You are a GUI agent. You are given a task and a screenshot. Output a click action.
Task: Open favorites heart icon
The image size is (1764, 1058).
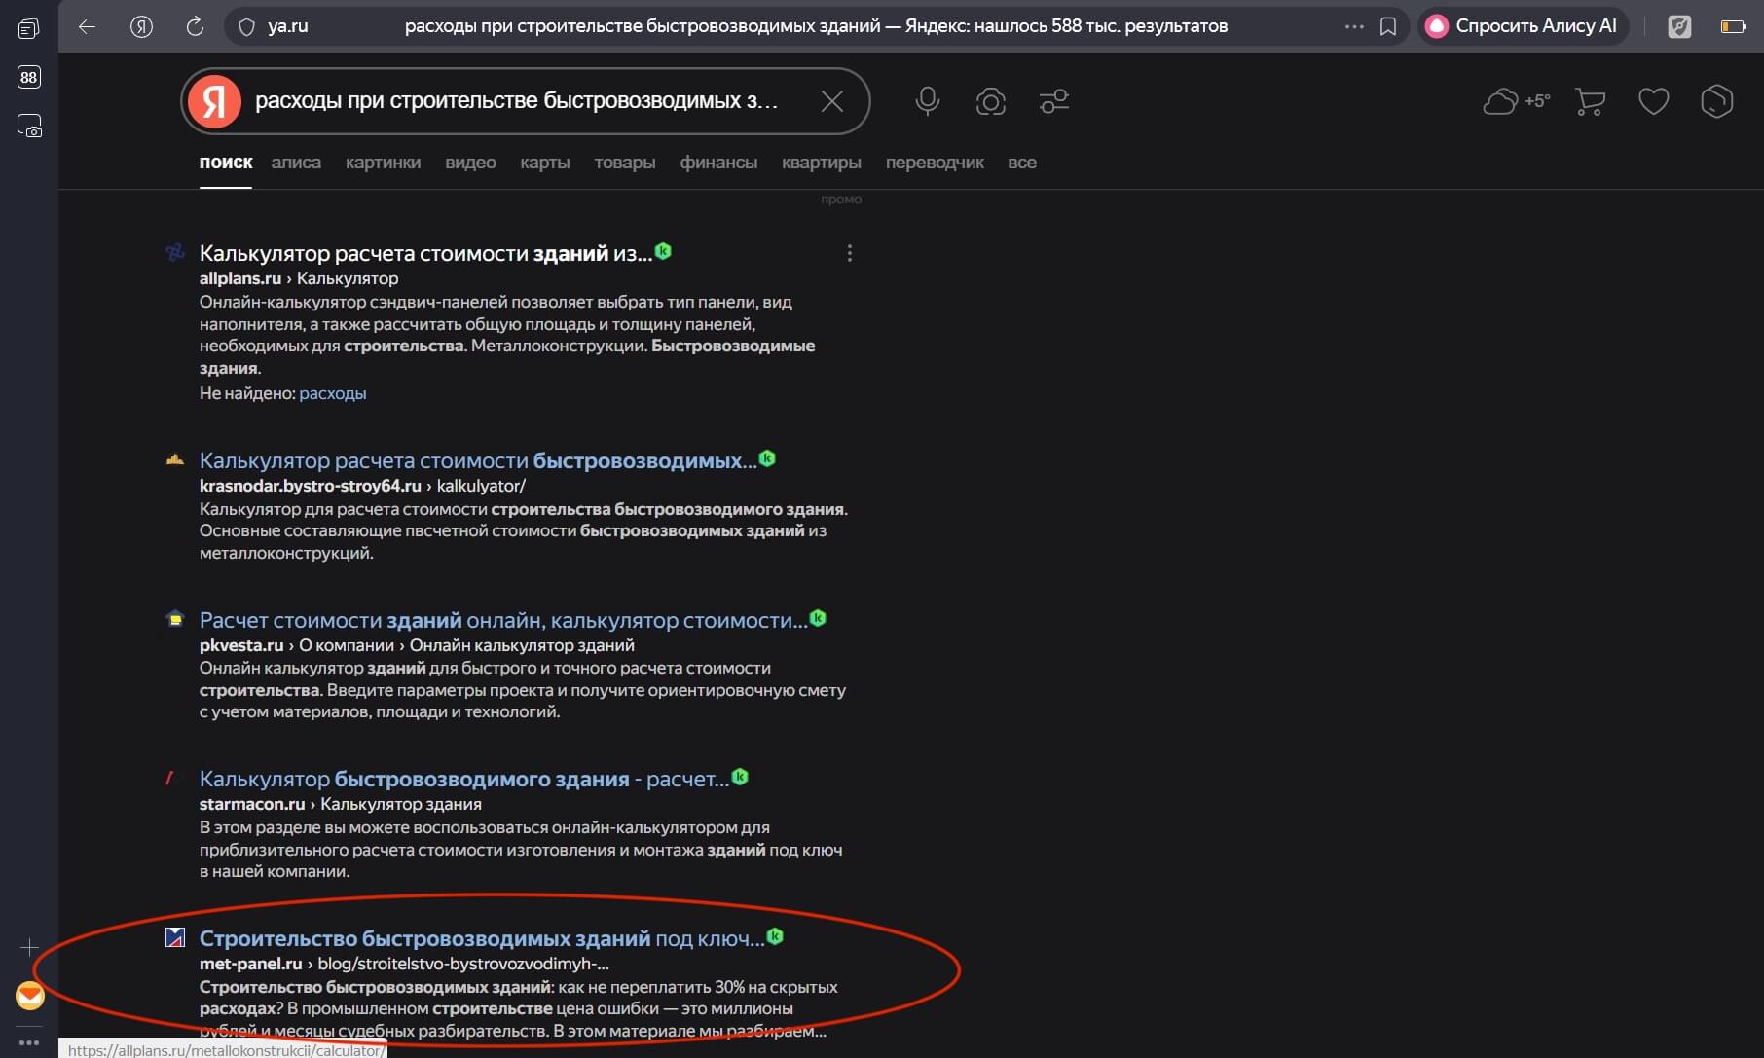pyautogui.click(x=1654, y=101)
